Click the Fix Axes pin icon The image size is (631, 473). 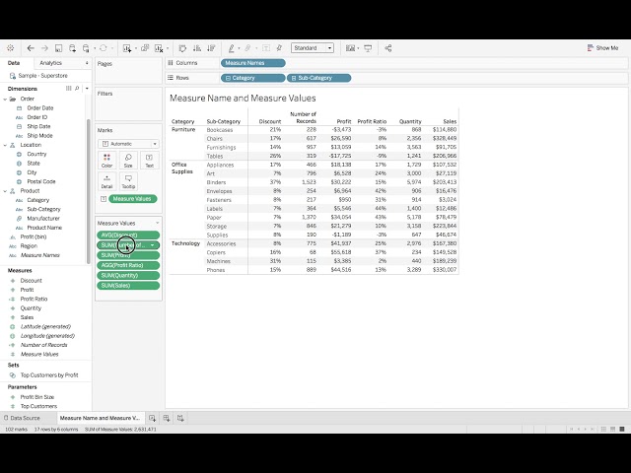tap(279, 48)
